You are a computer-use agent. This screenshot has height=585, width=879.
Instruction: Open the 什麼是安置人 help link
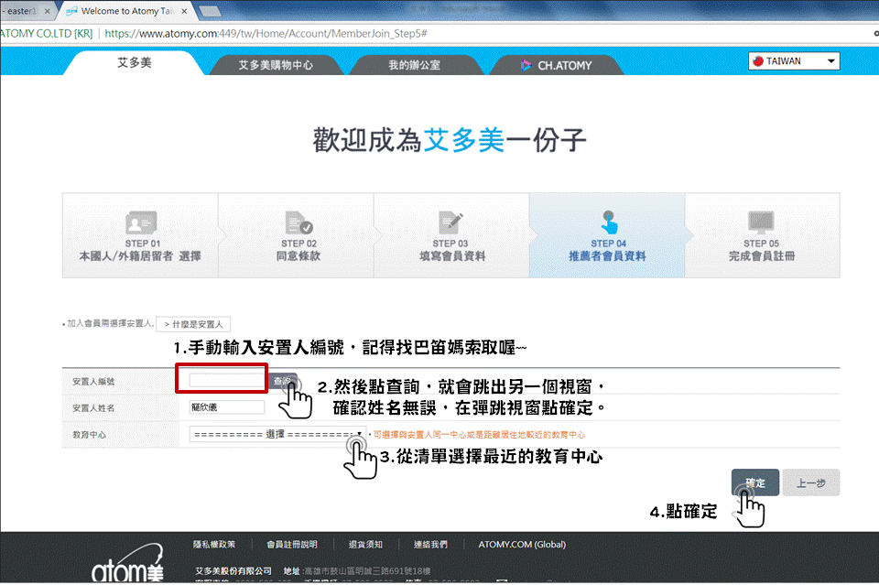click(x=193, y=324)
